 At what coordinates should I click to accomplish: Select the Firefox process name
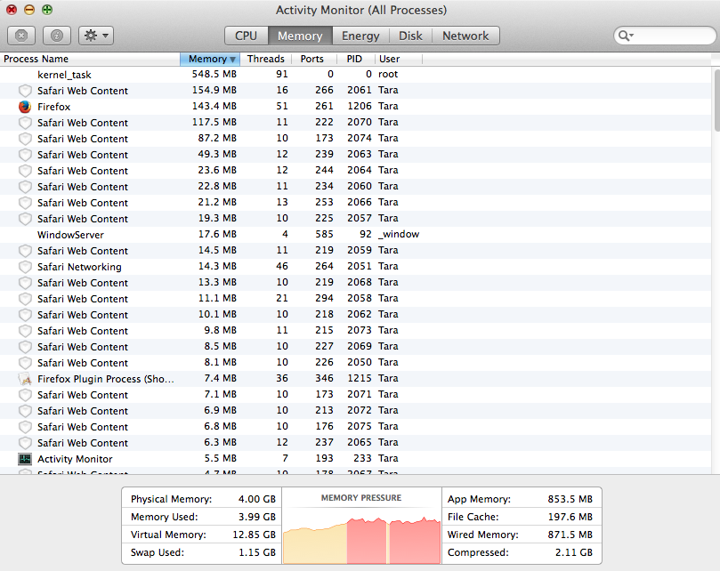tap(53, 107)
